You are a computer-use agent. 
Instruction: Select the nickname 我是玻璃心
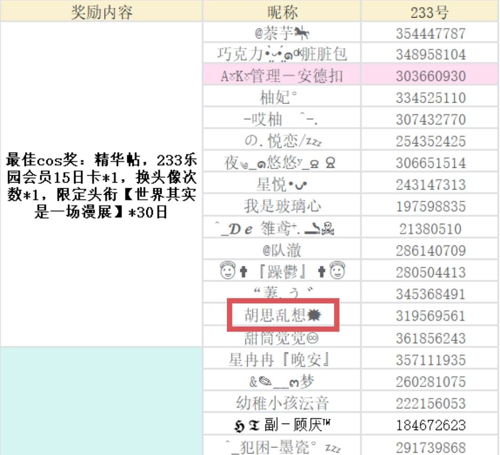click(282, 207)
